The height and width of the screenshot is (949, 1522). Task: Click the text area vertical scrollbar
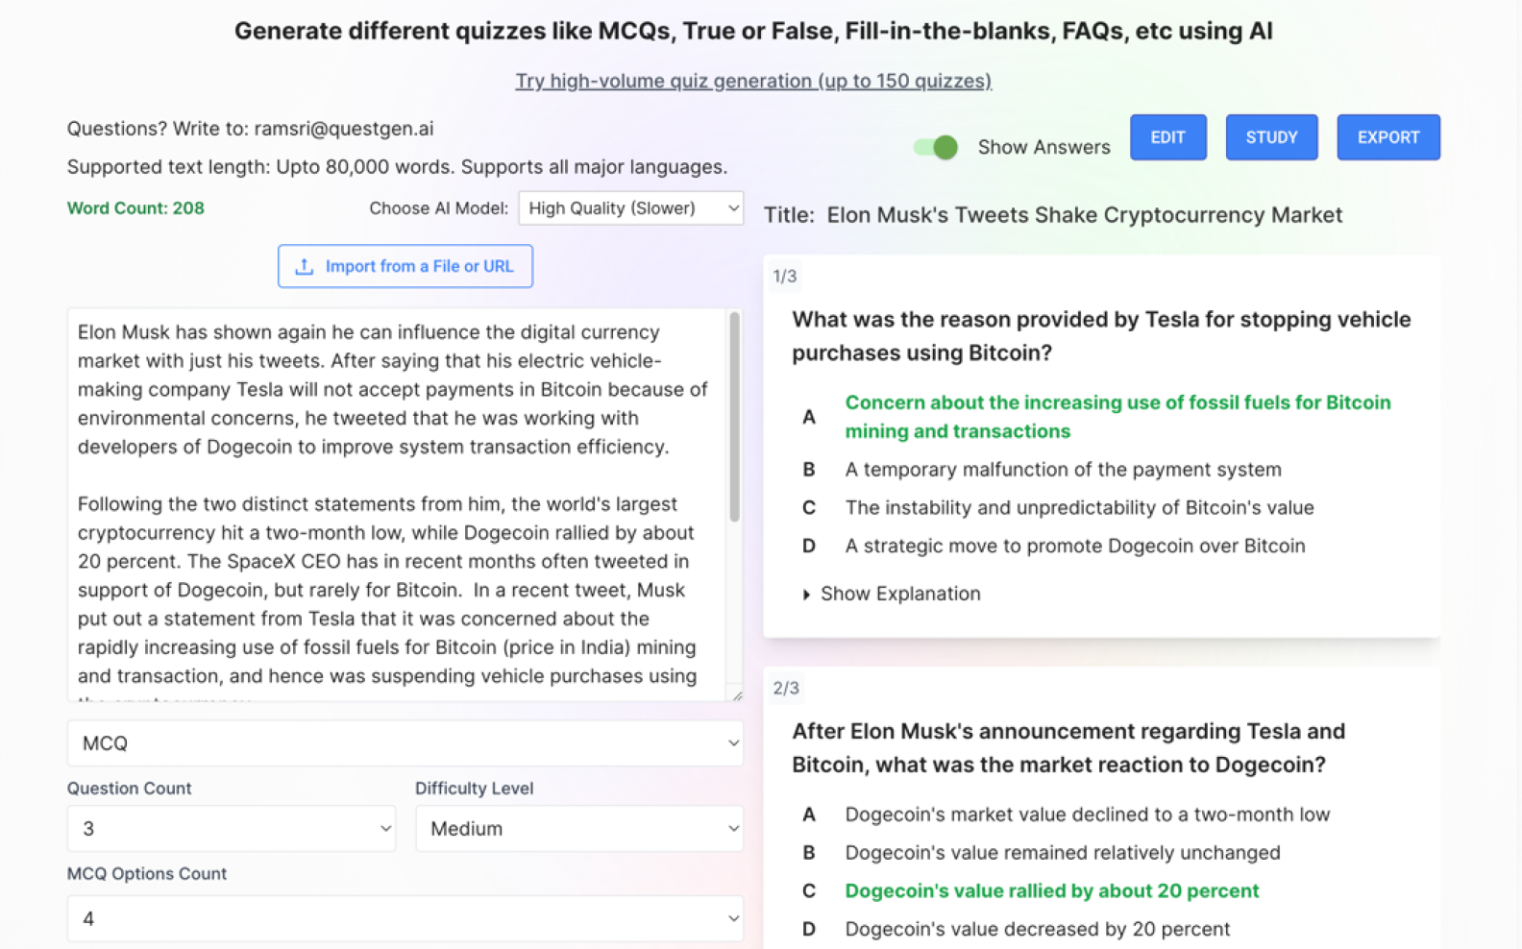[x=734, y=417]
